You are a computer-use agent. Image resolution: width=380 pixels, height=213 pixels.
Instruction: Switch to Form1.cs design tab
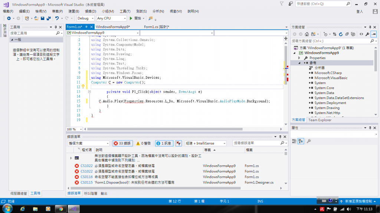point(157,27)
